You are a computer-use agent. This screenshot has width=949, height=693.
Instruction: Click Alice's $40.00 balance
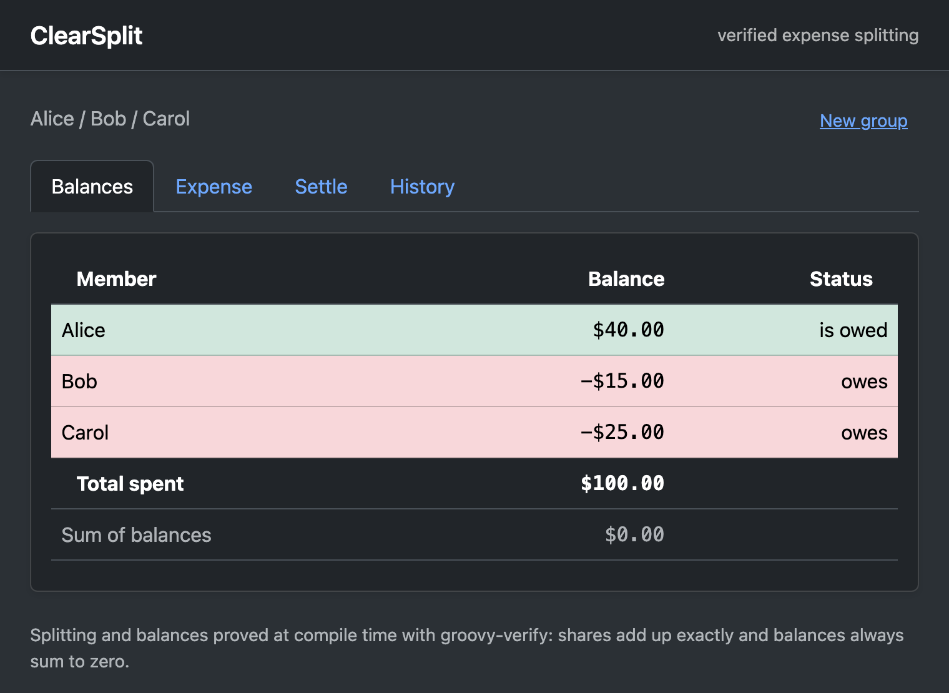(628, 330)
